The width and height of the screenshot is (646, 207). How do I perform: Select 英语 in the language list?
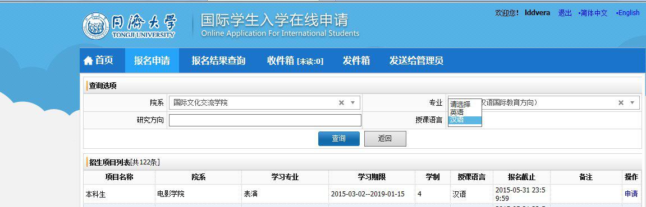tap(465, 112)
